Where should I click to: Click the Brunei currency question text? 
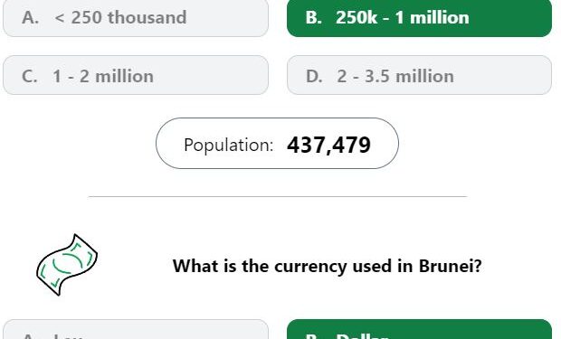327,266
